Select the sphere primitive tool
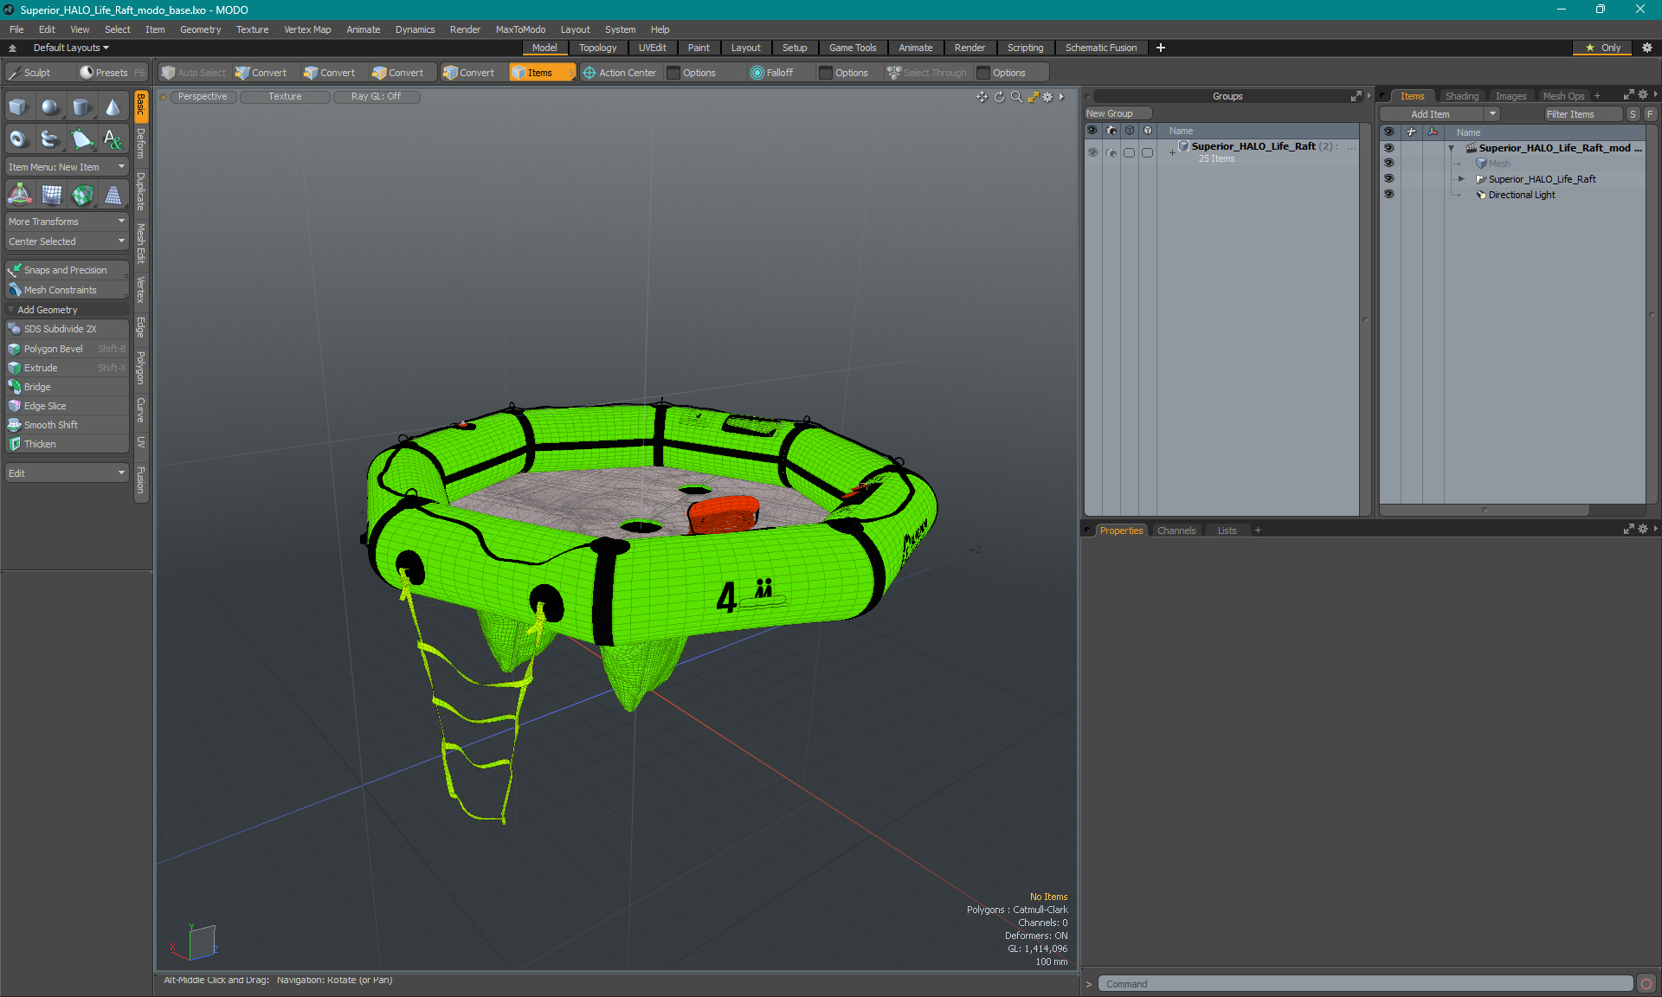The image size is (1662, 997). (50, 107)
